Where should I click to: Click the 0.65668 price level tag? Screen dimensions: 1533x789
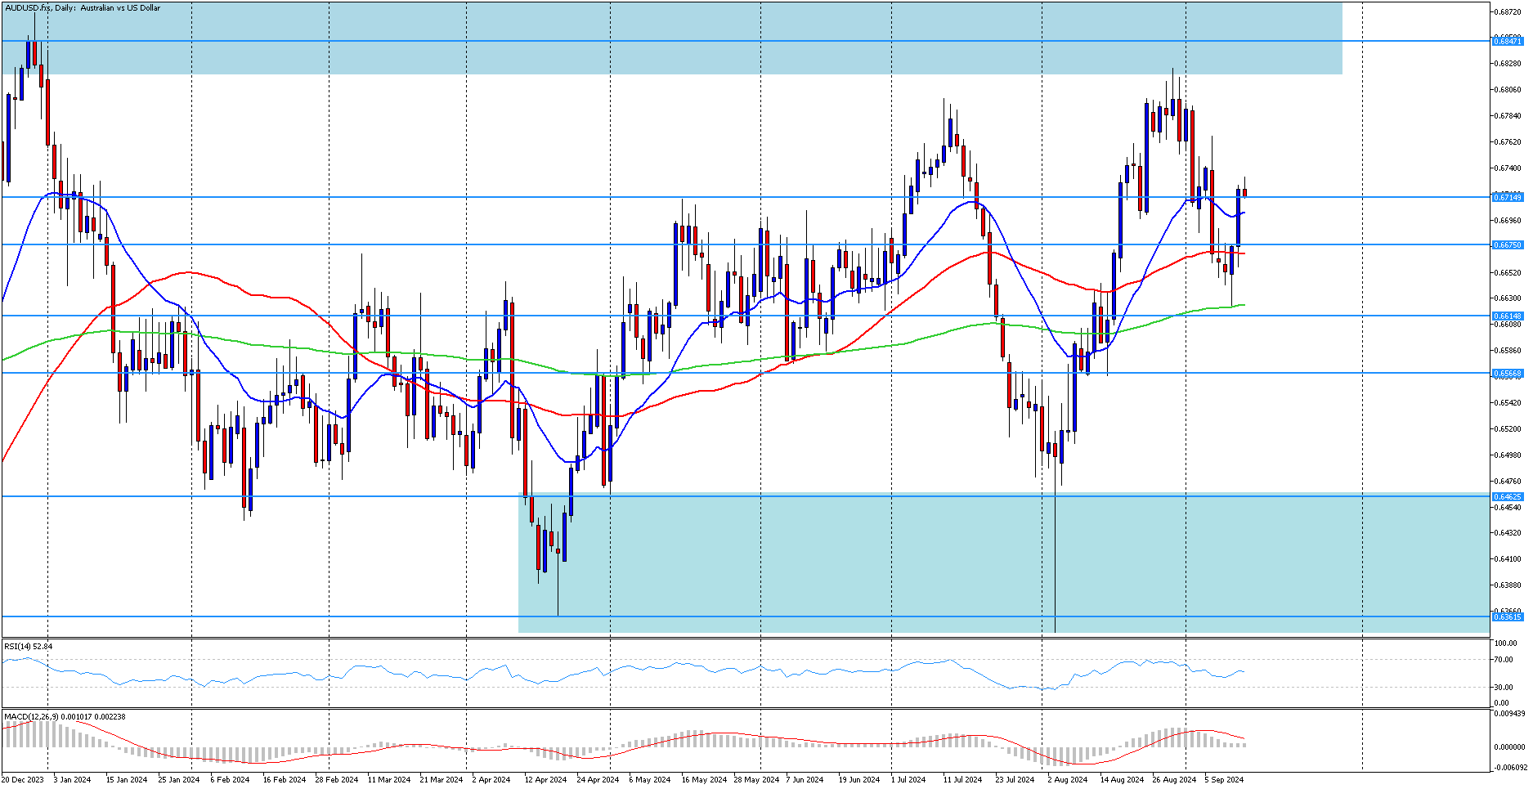[1508, 373]
